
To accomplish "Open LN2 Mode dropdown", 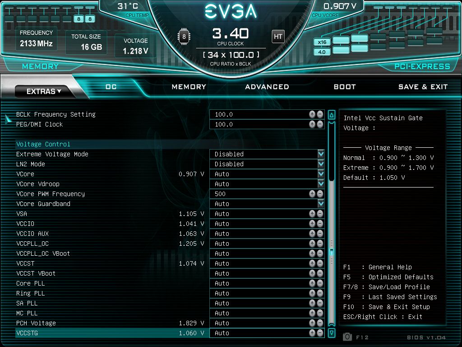I will pyautogui.click(x=321, y=164).
